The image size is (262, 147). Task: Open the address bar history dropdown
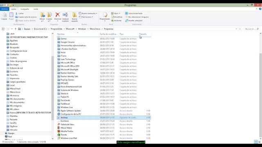(236, 29)
